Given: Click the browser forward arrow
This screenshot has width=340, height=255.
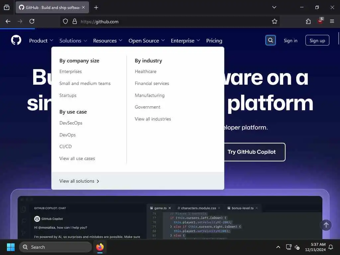Looking at the screenshot, I should 20,21.
